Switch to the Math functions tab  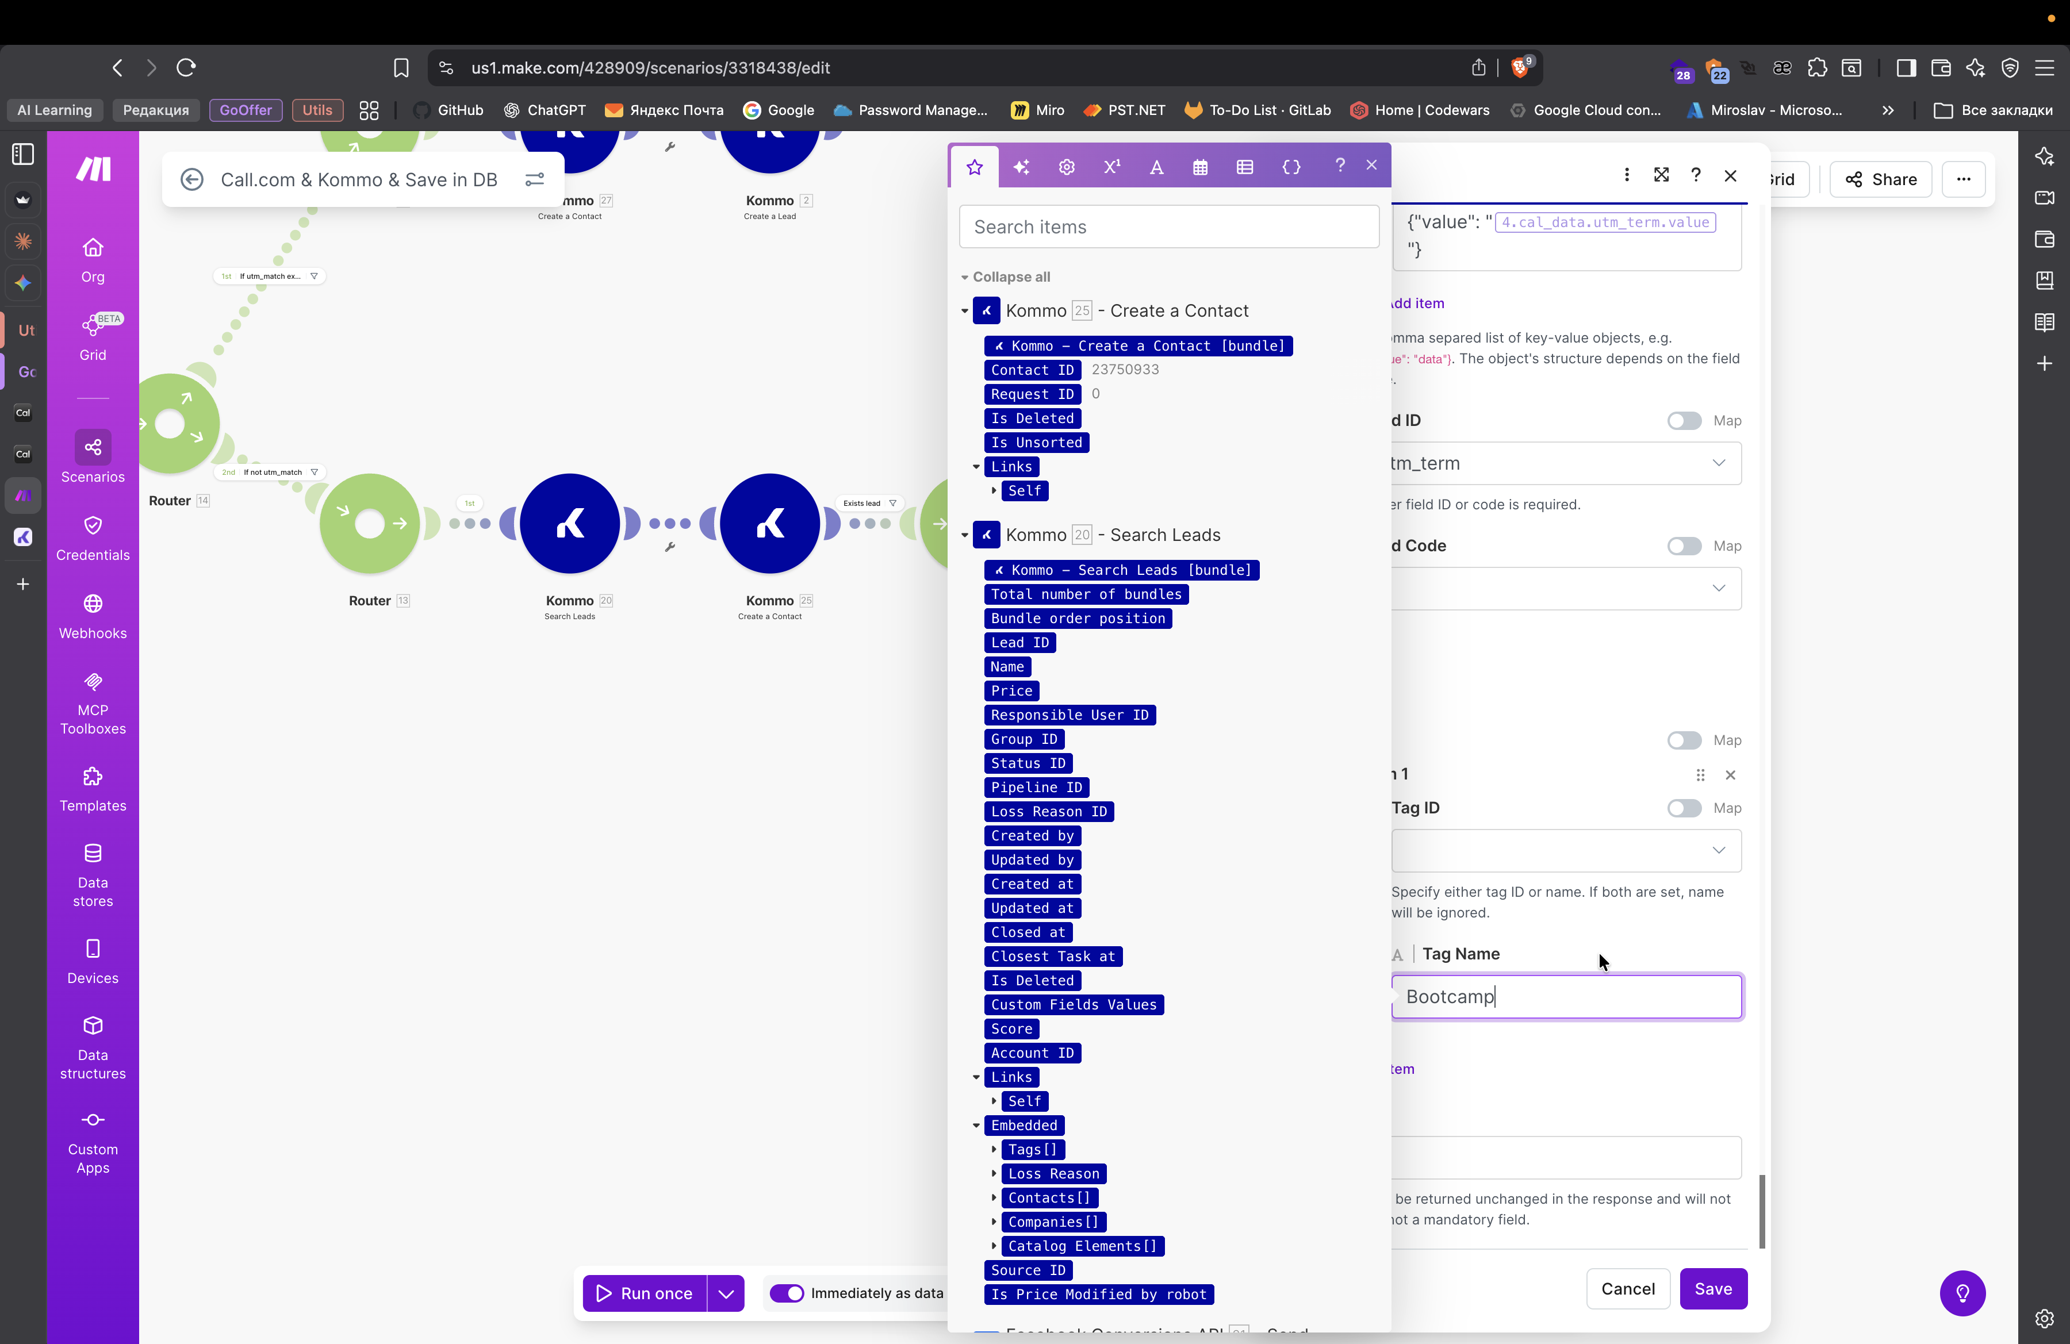pos(1111,167)
